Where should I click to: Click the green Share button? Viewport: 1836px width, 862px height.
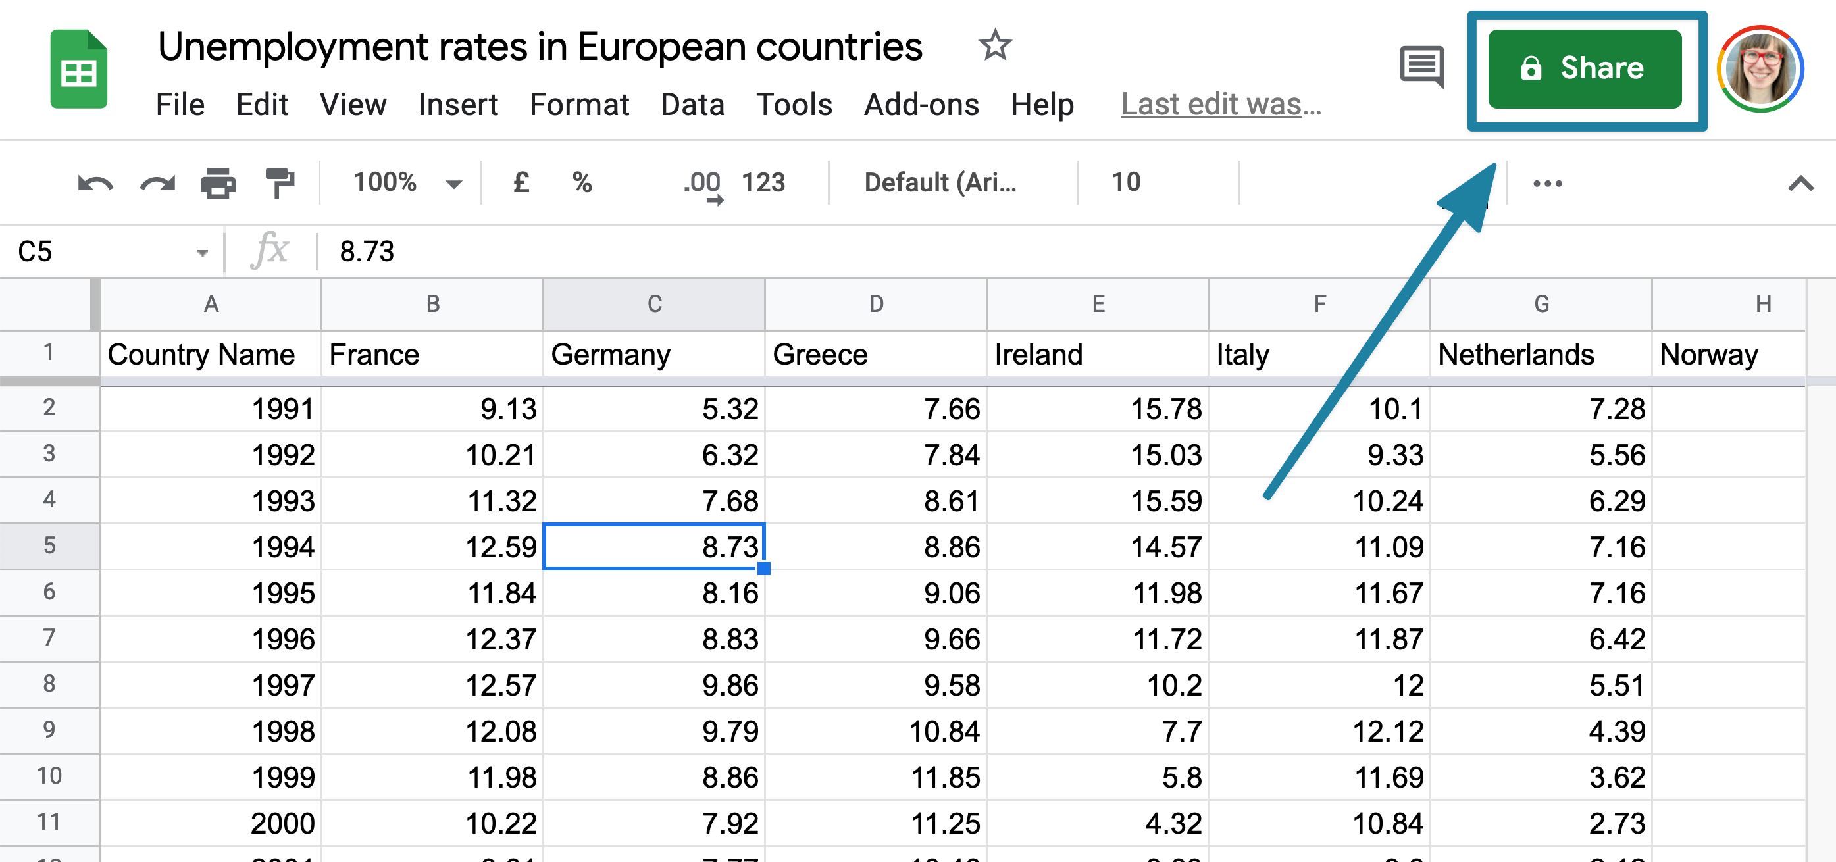(x=1585, y=69)
